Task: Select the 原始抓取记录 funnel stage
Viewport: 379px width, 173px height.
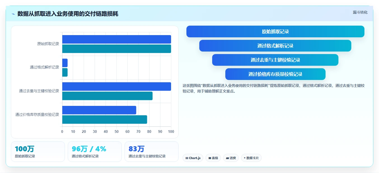Action: [275, 31]
